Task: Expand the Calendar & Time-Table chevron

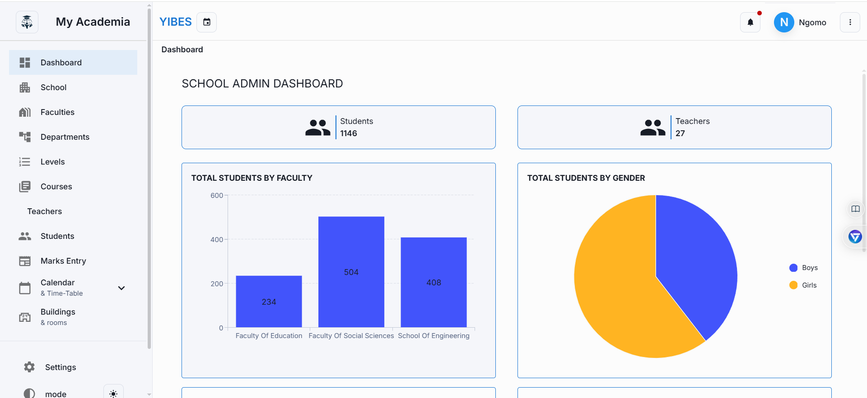Action: point(121,288)
